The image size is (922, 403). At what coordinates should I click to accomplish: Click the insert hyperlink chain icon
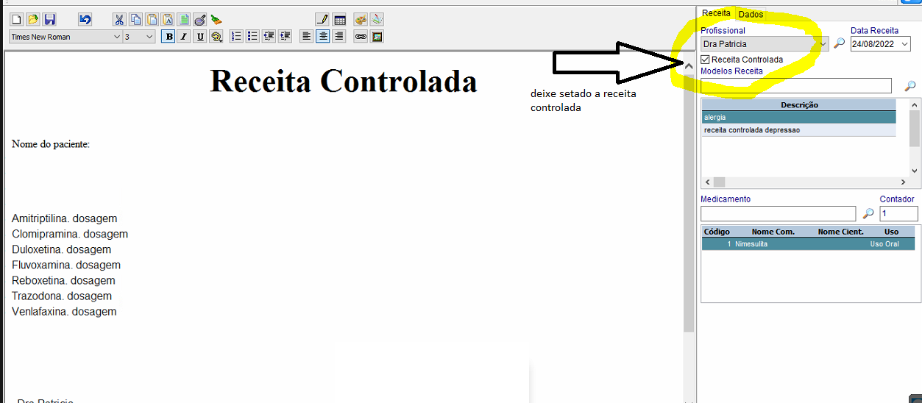coord(361,36)
